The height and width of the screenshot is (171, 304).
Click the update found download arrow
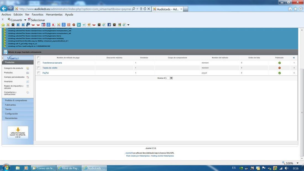(x=18, y=130)
